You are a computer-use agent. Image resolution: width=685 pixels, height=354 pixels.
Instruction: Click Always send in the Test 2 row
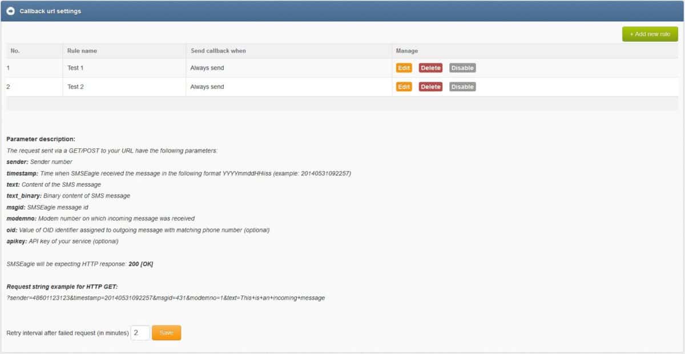pyautogui.click(x=207, y=87)
